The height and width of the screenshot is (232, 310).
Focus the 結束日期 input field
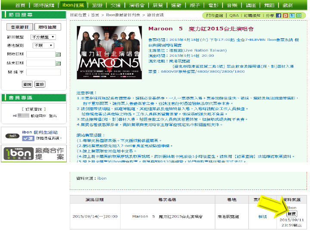pyautogui.click(x=41, y=63)
